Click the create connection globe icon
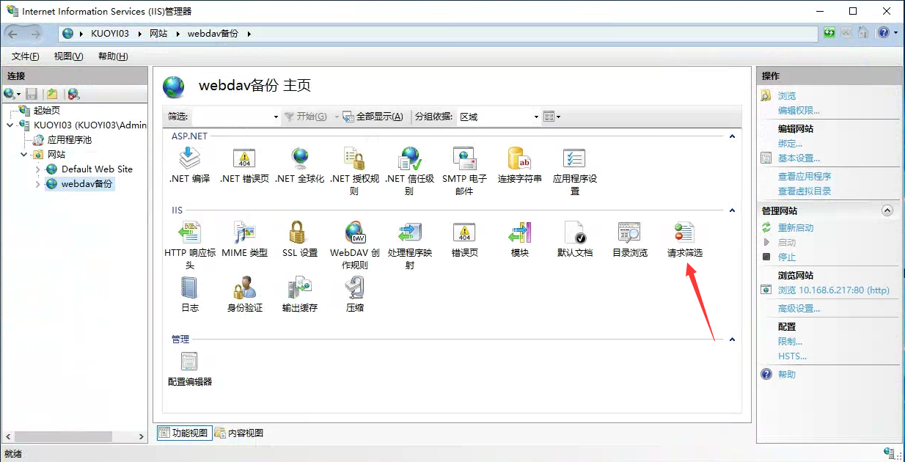905x462 pixels. click(x=10, y=94)
